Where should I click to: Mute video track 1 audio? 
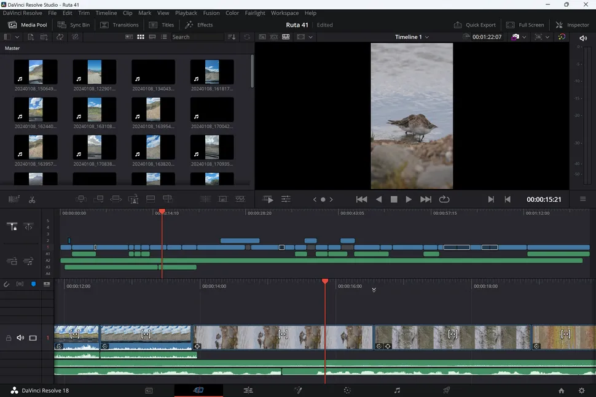[20, 338]
